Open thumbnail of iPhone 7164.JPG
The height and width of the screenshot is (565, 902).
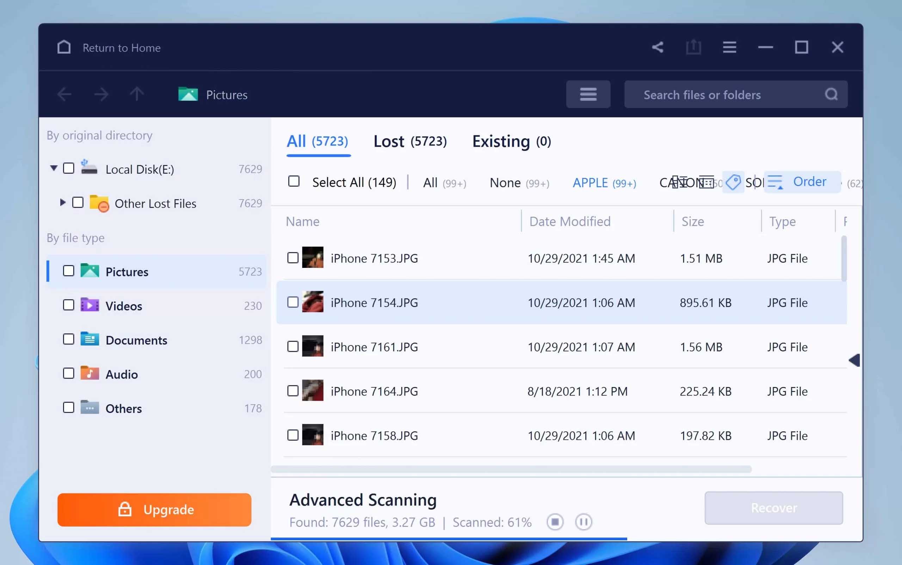click(x=313, y=391)
